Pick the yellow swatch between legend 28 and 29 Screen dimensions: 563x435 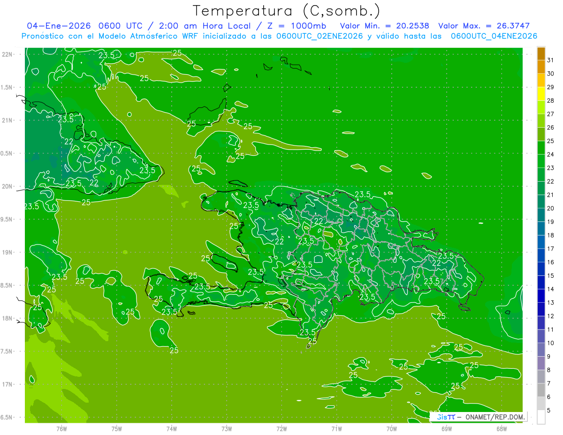[541, 94]
